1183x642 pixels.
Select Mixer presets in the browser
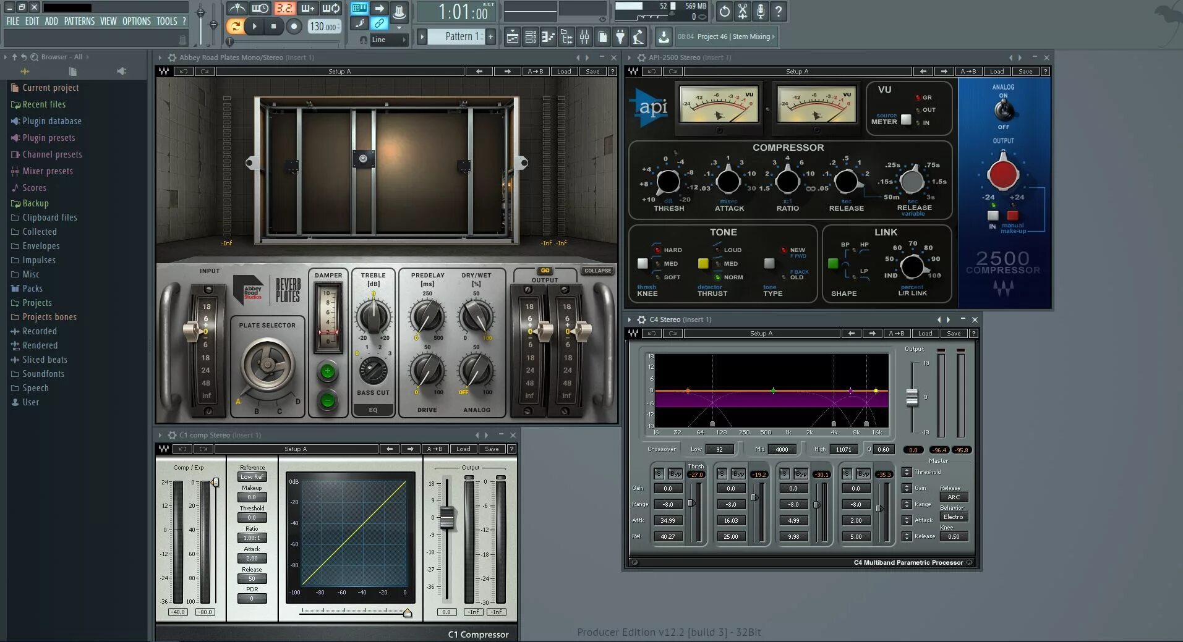pos(48,171)
